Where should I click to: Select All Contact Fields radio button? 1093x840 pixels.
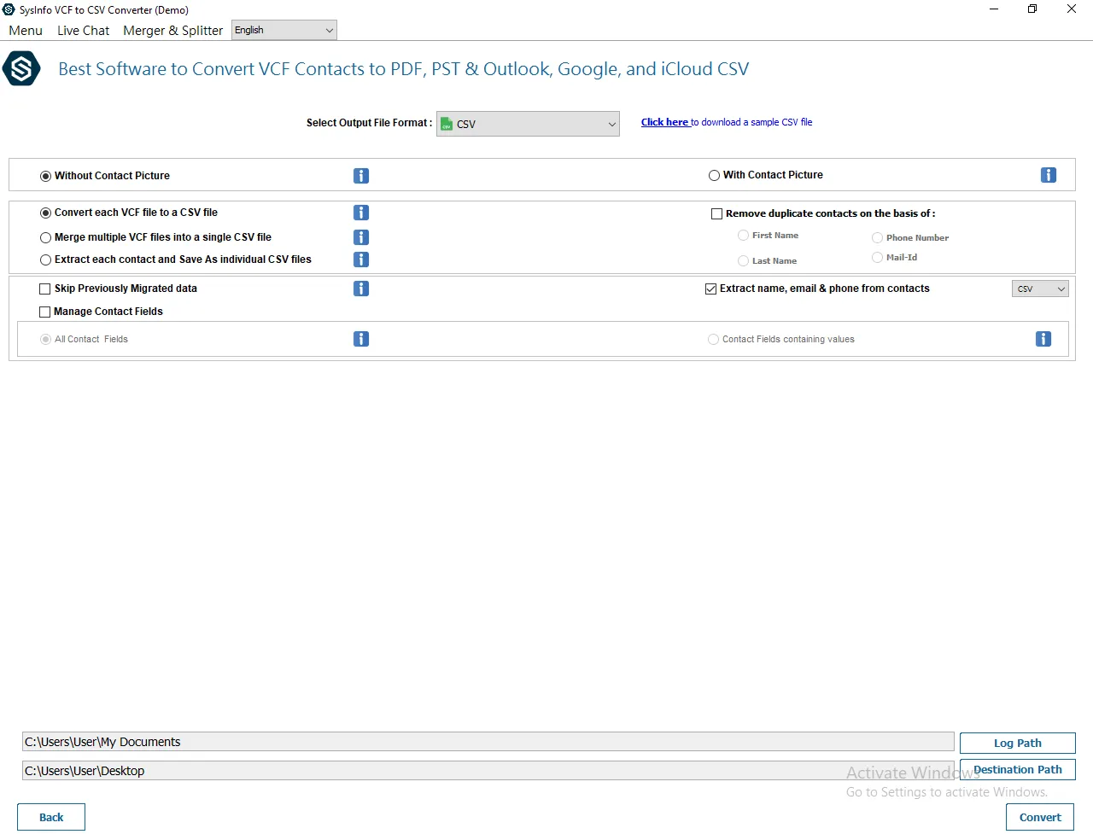46,339
